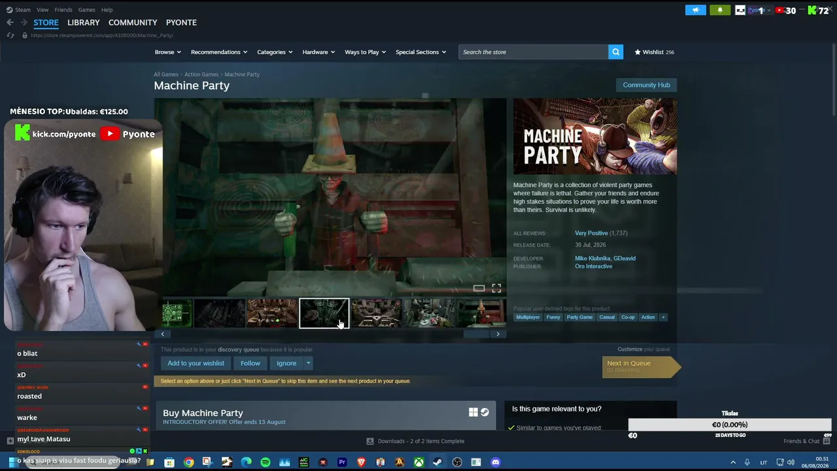The width and height of the screenshot is (837, 471).
Task: Open Very Positive reviews link
Action: [x=591, y=233]
